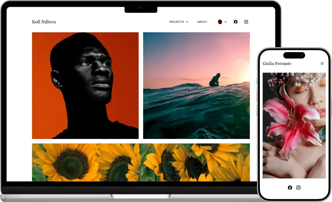The image size is (332, 202).
Task: Click the round profile avatar in the navigation
Action: (220, 22)
